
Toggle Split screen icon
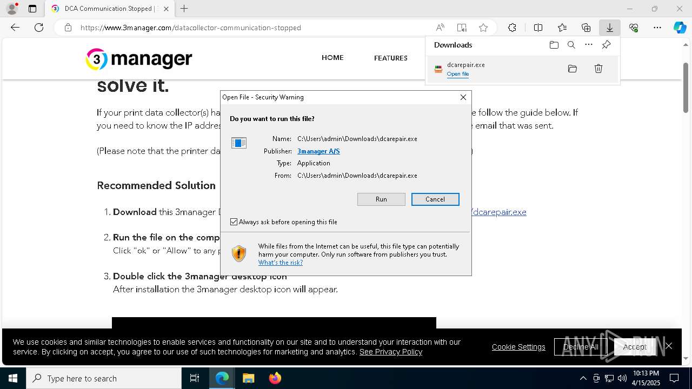538,28
